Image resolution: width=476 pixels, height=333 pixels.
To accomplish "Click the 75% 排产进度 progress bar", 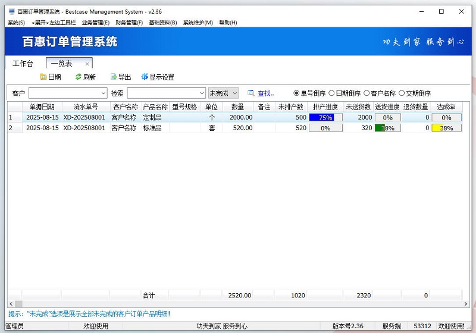I will click(325, 118).
